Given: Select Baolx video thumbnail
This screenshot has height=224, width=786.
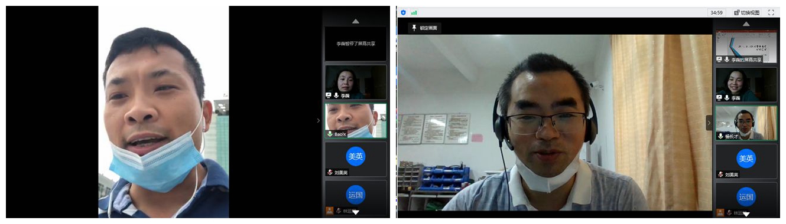Looking at the screenshot, I should tap(356, 121).
